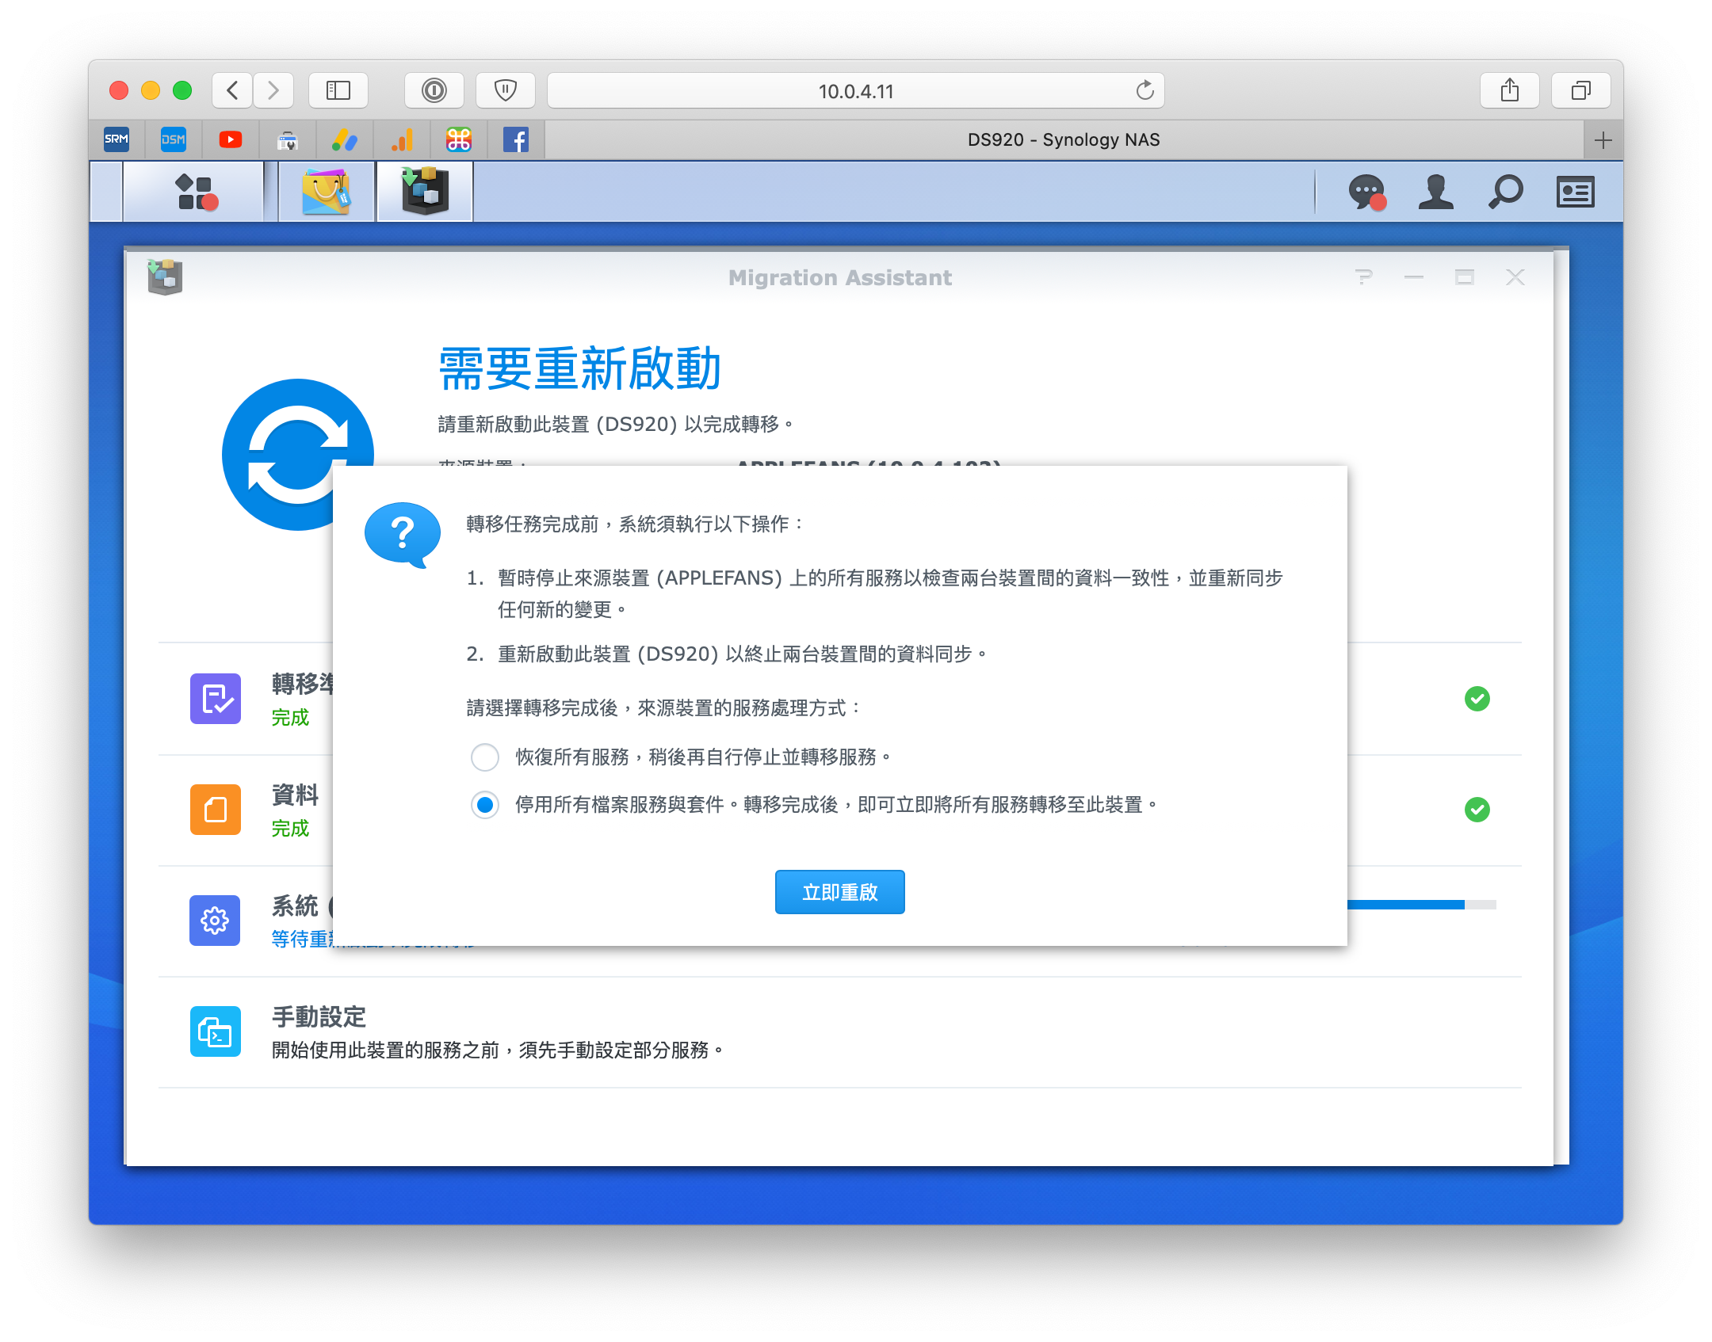Select the restore all services radio option

click(485, 757)
